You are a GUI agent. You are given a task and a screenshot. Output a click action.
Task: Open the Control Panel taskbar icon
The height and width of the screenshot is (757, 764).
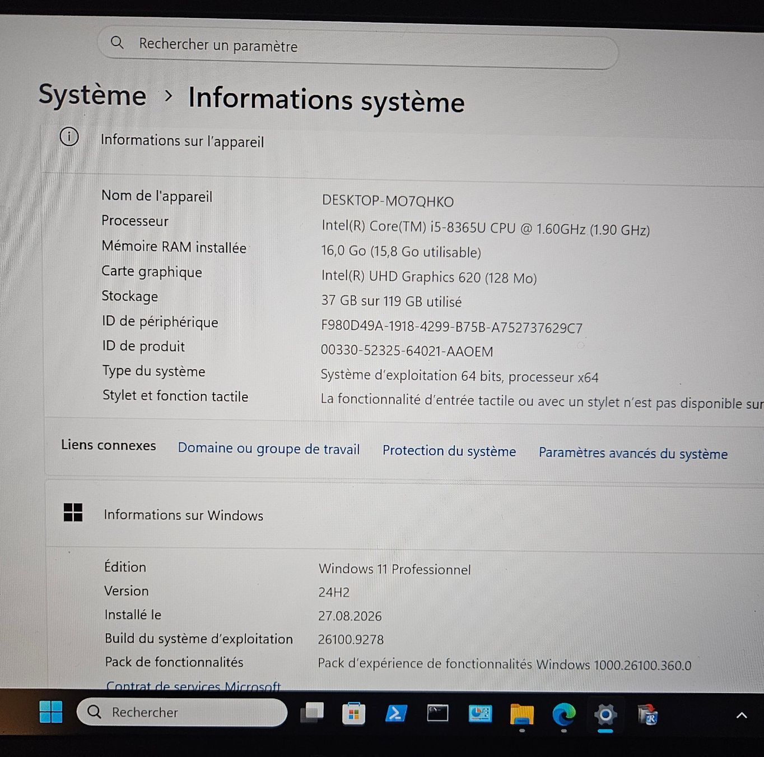coord(480,714)
